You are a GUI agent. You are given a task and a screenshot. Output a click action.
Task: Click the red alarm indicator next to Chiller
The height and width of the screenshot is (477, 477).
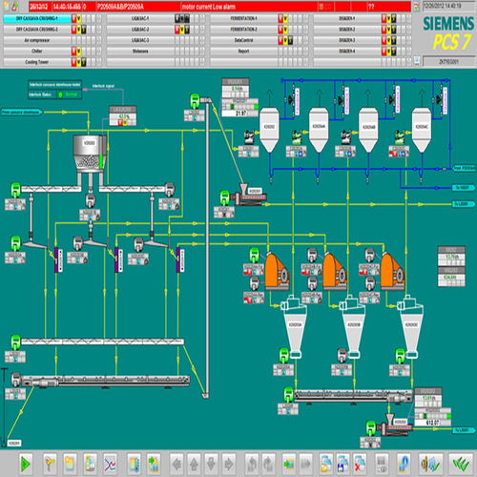click(x=73, y=52)
